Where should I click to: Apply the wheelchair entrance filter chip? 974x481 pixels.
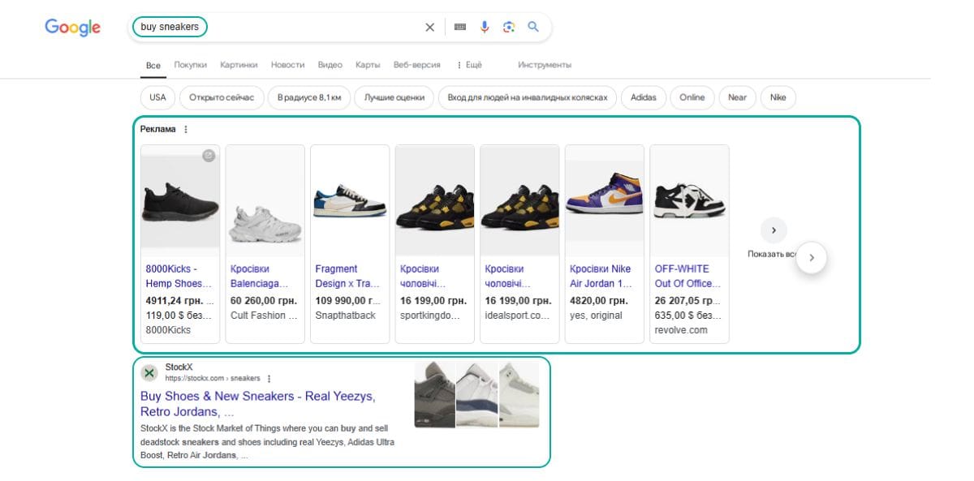(528, 97)
